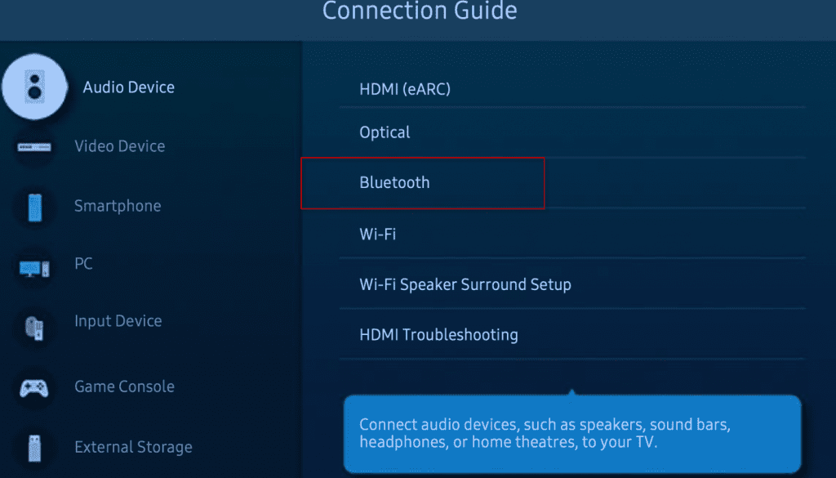Click the External Storage label text

133,447
